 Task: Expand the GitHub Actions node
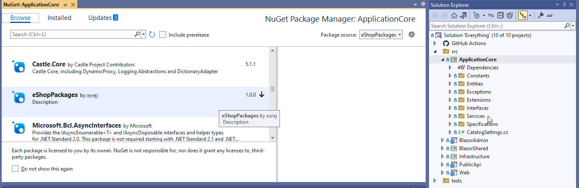coord(435,43)
